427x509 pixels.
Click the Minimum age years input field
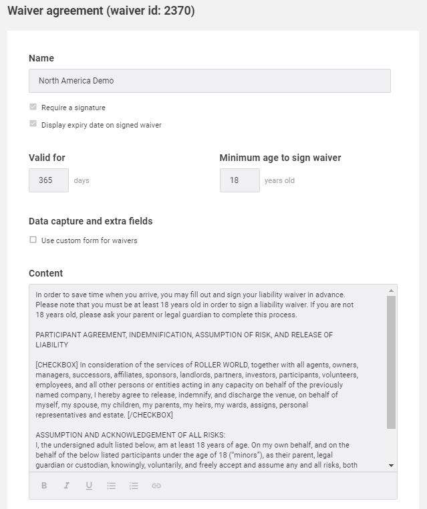pos(240,180)
